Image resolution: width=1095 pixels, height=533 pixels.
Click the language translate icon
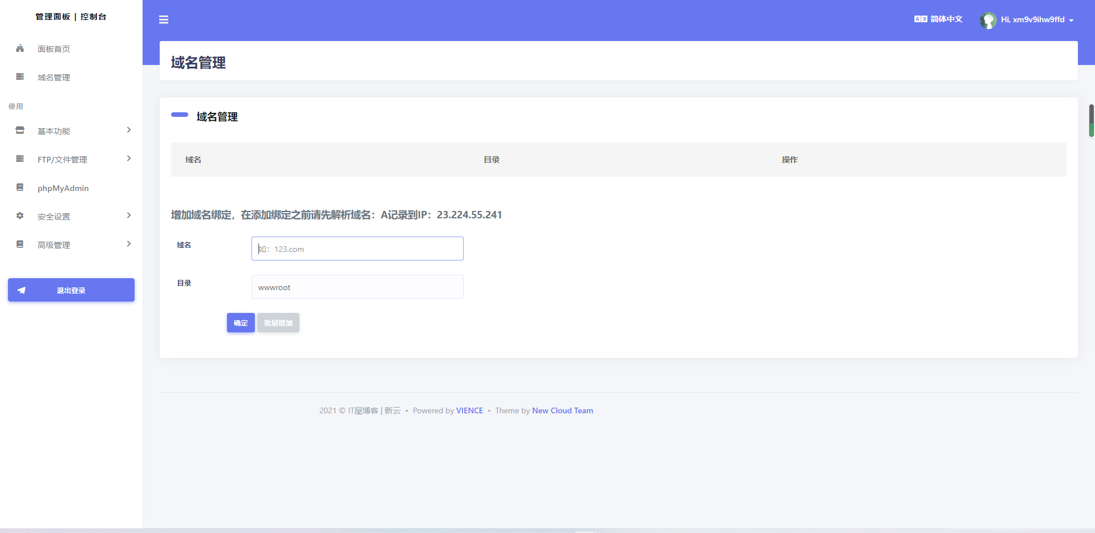point(920,19)
